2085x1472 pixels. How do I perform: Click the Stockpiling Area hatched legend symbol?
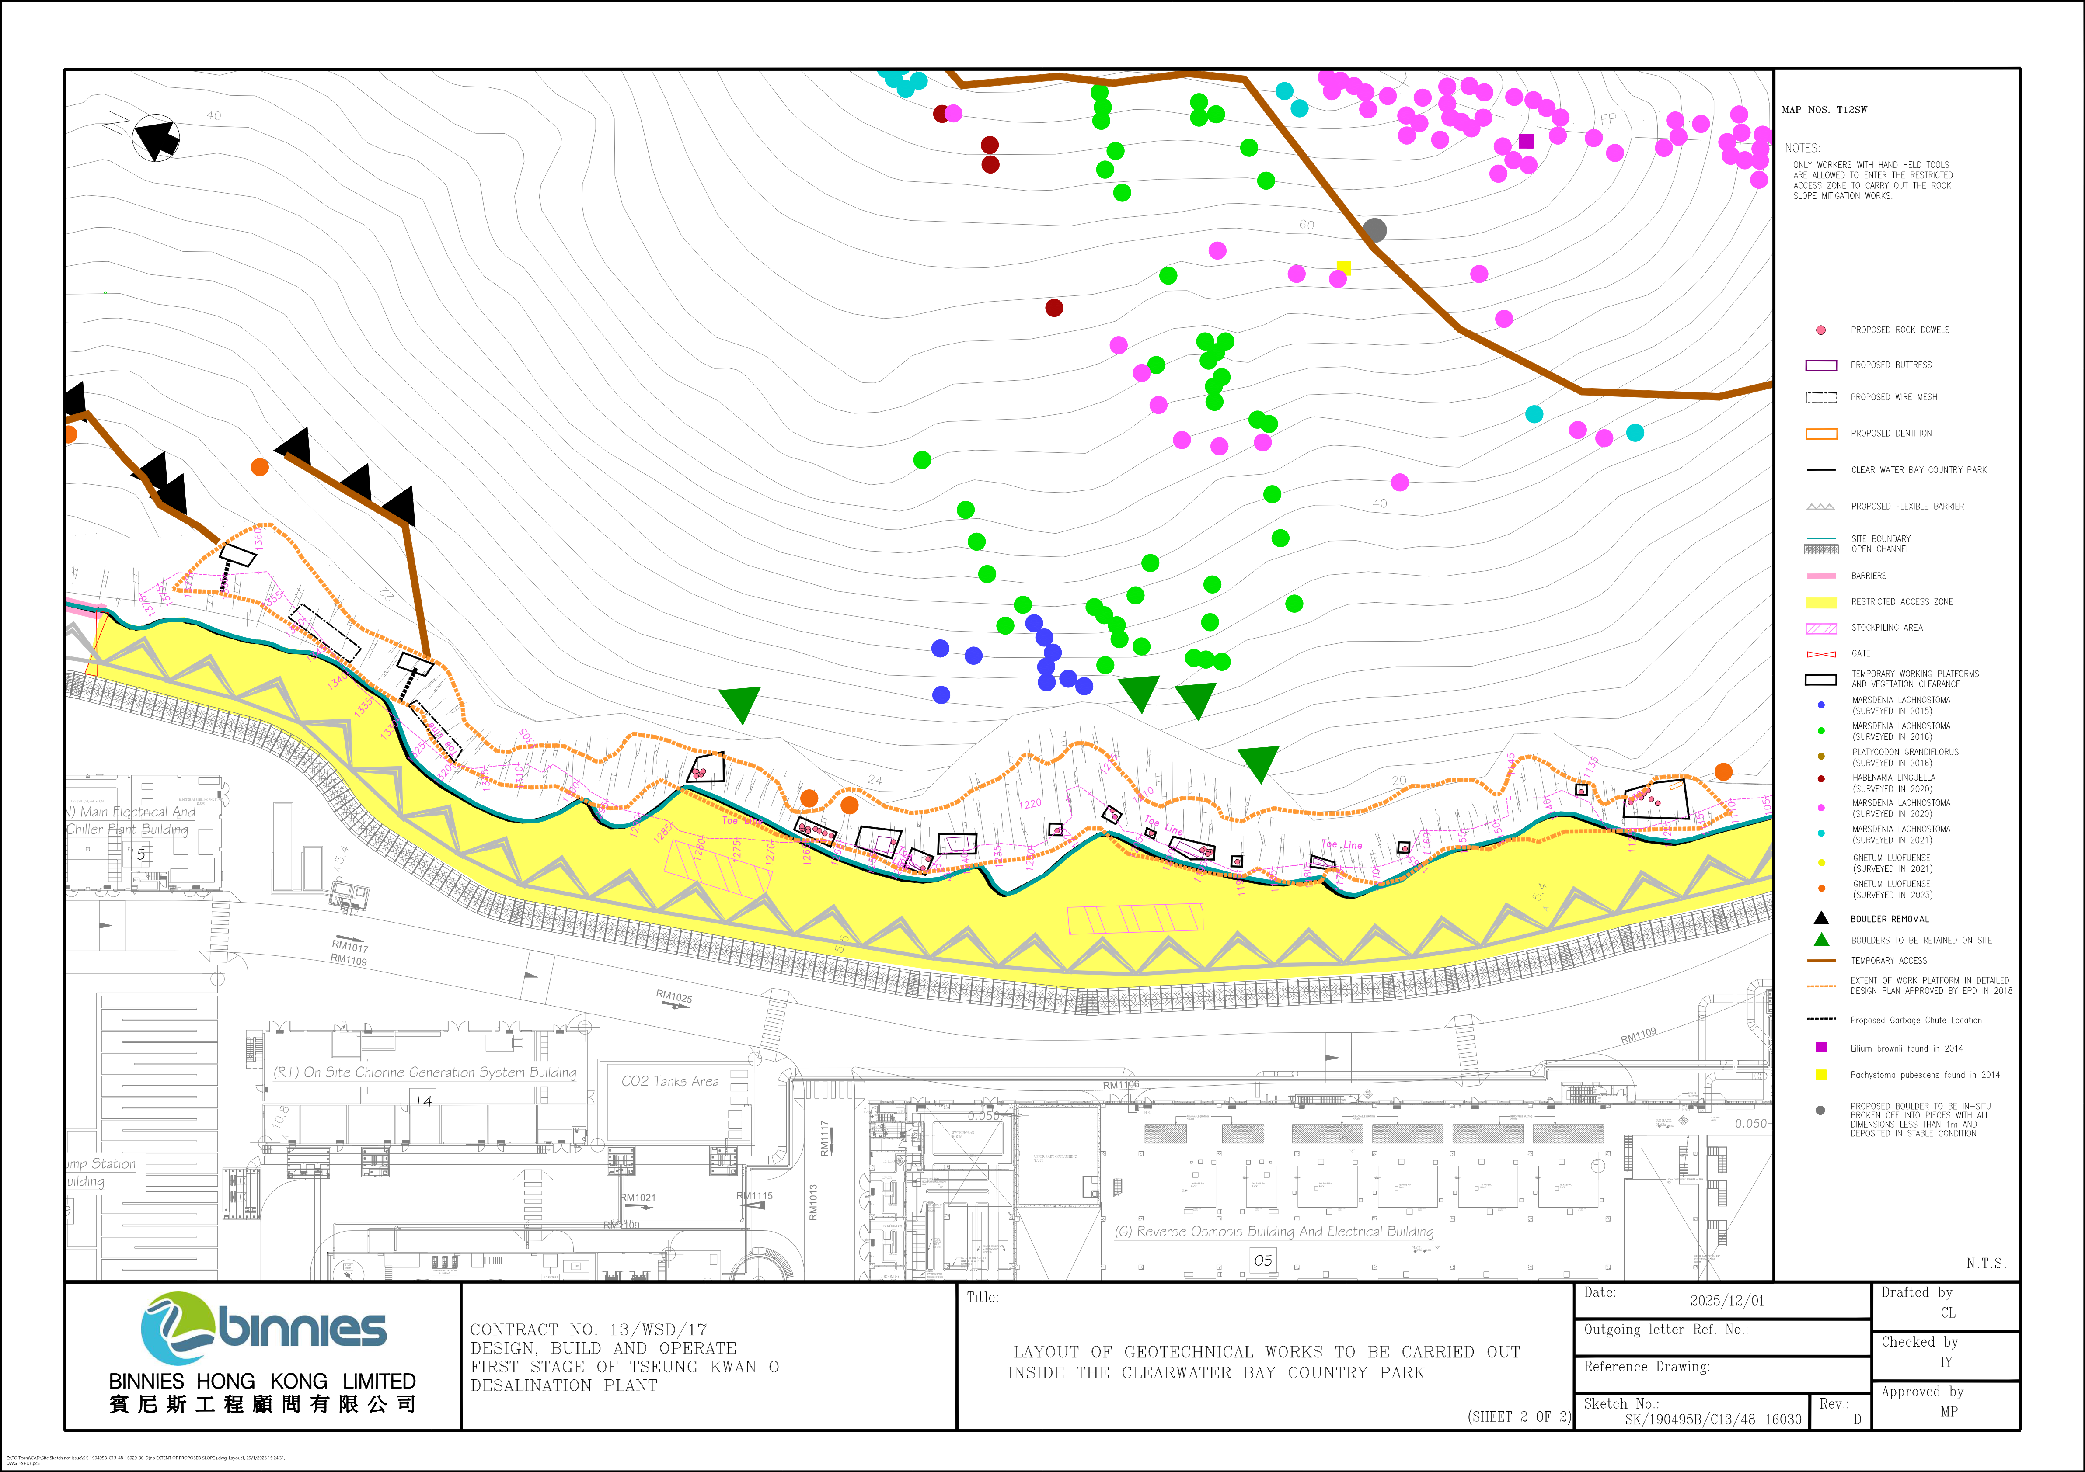(x=1821, y=628)
